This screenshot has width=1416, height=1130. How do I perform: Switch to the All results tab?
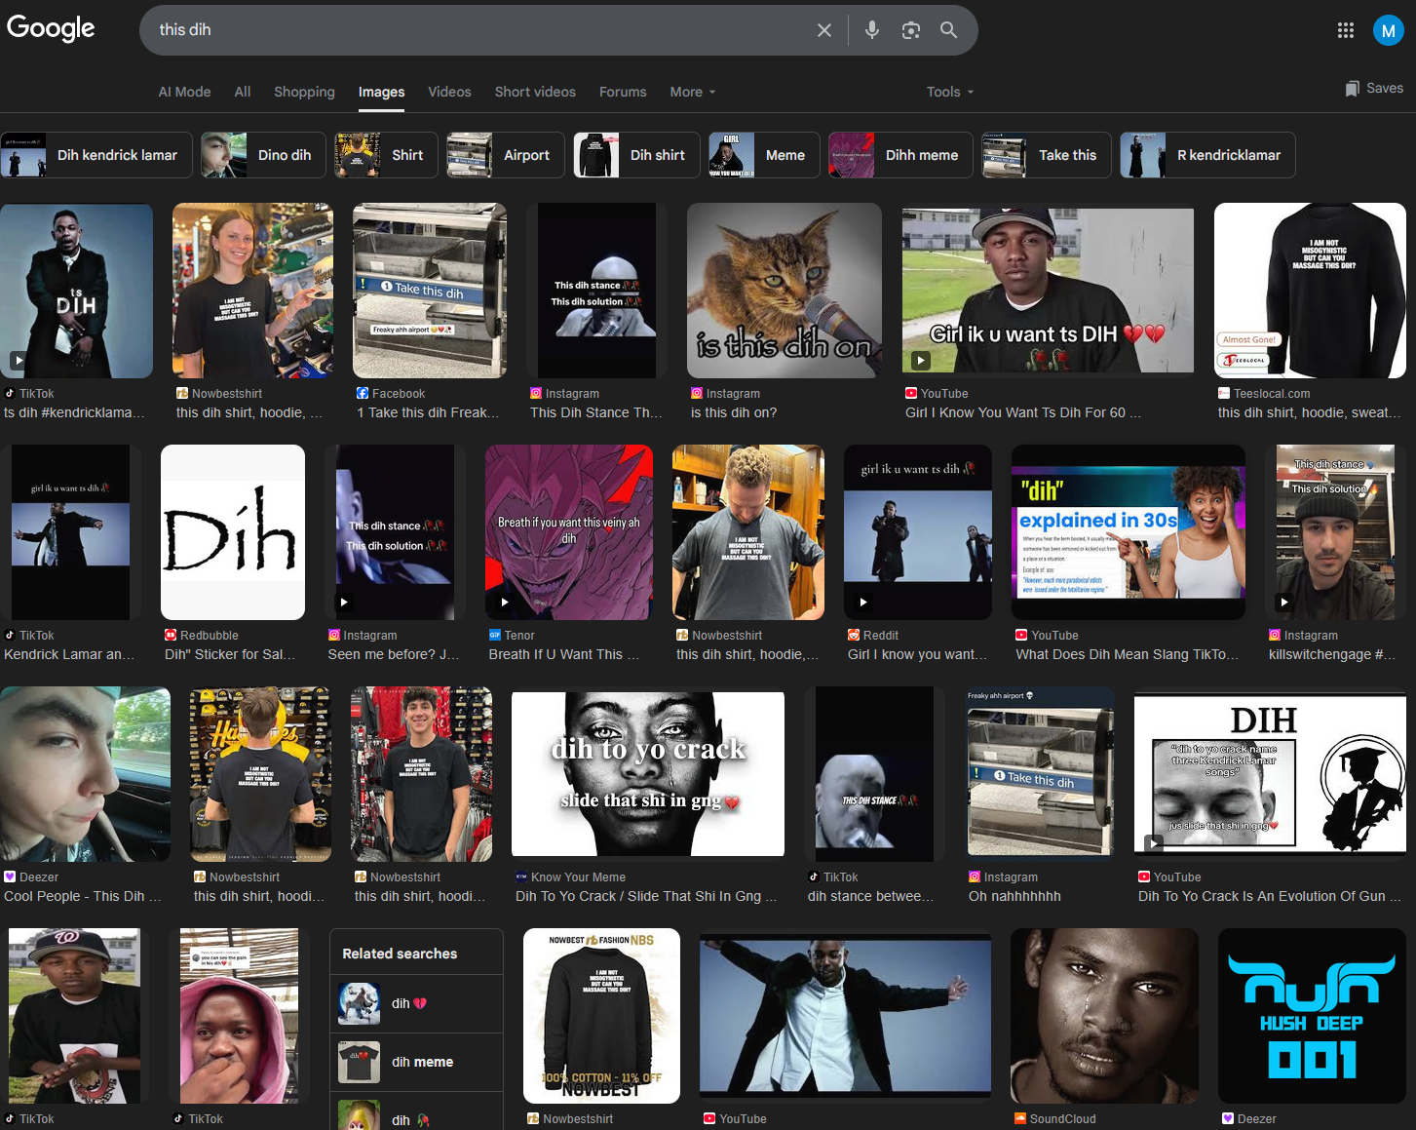click(x=243, y=92)
